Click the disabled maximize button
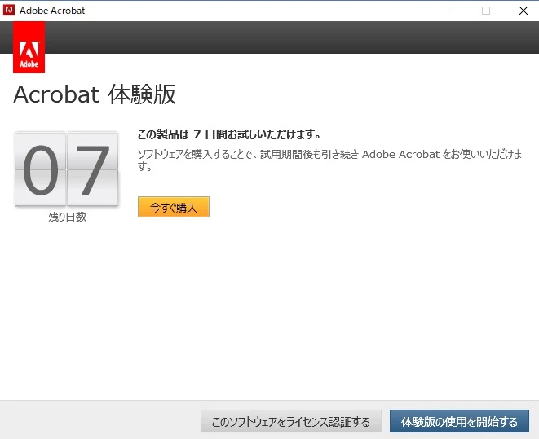This screenshot has height=439, width=539. coord(486,11)
